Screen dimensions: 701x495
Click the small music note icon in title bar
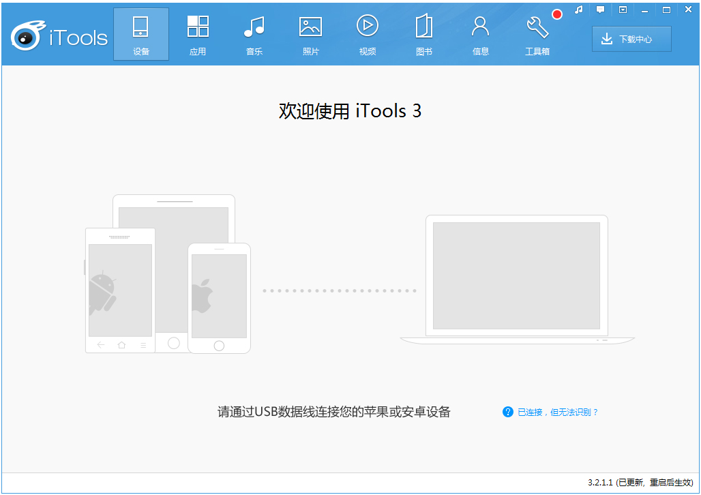click(579, 10)
